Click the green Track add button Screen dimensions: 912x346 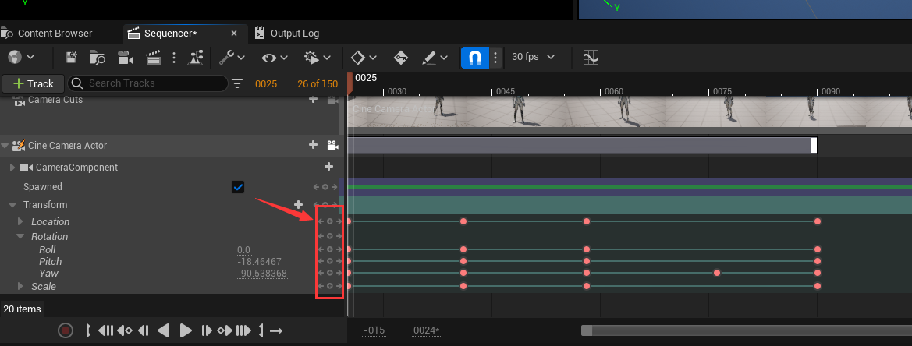30,83
